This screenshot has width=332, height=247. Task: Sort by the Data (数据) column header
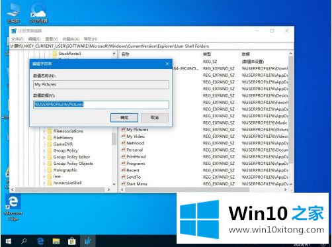(x=245, y=54)
